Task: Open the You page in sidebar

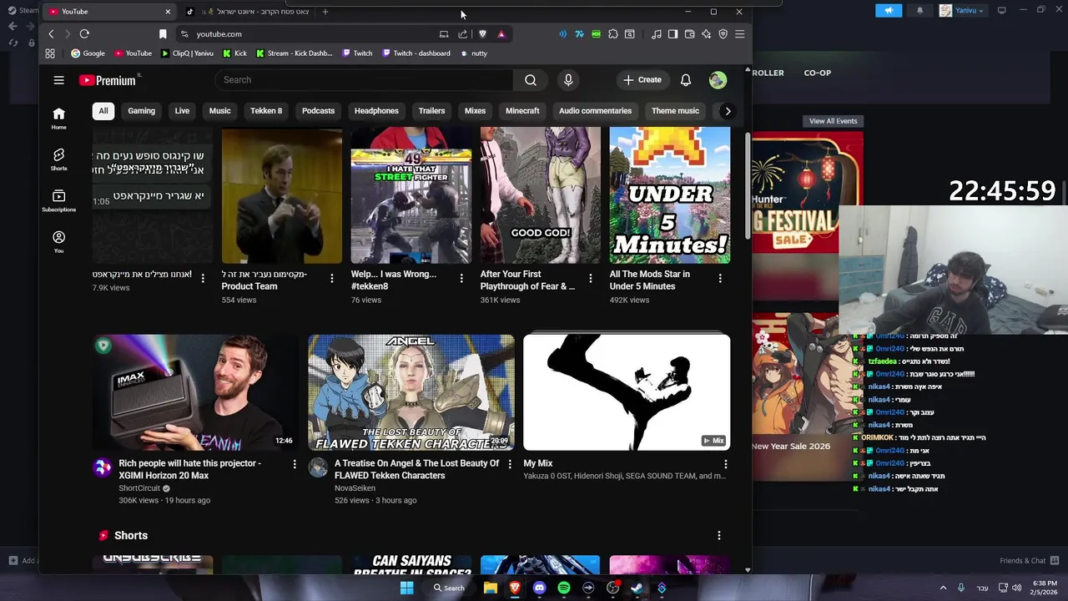Action: pos(58,242)
